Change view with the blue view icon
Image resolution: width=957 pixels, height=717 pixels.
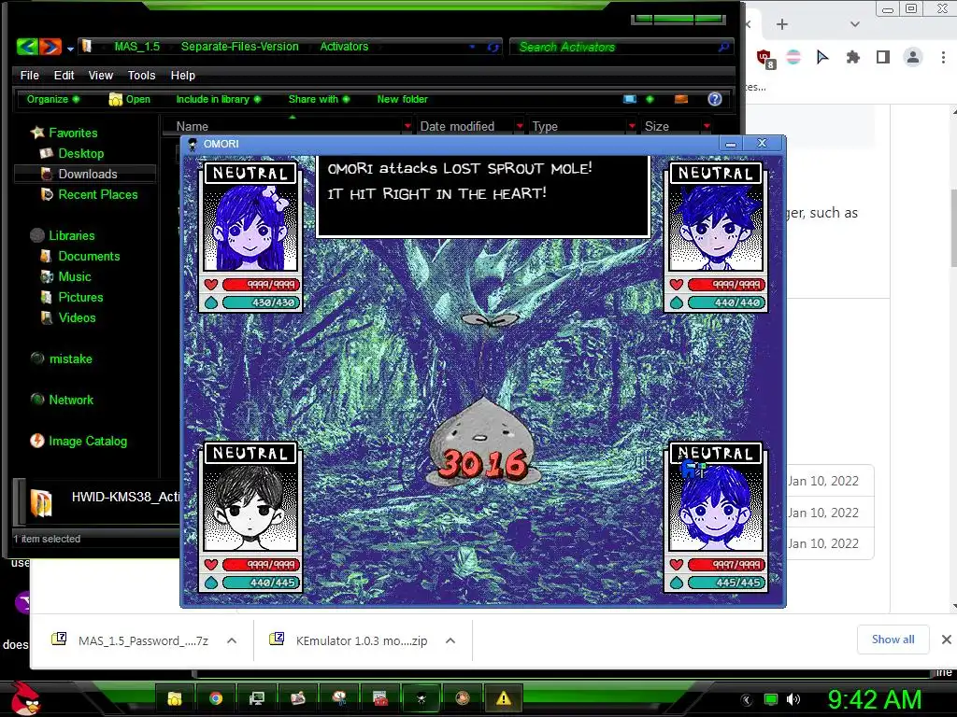click(630, 99)
